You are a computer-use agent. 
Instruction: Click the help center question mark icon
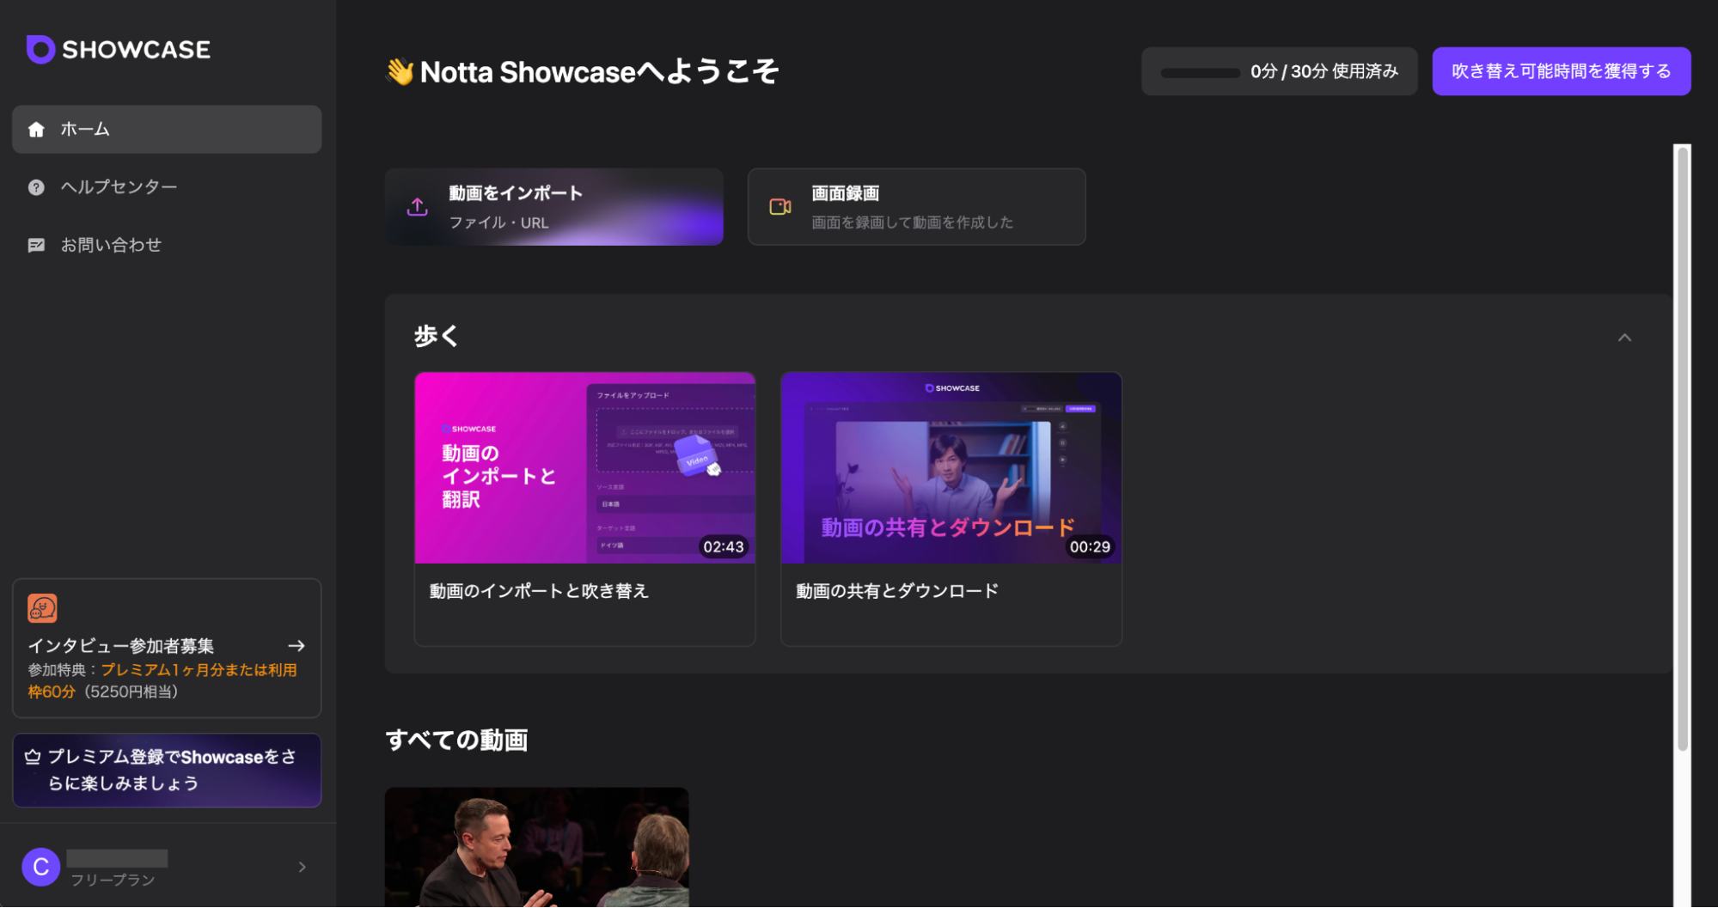click(x=36, y=187)
